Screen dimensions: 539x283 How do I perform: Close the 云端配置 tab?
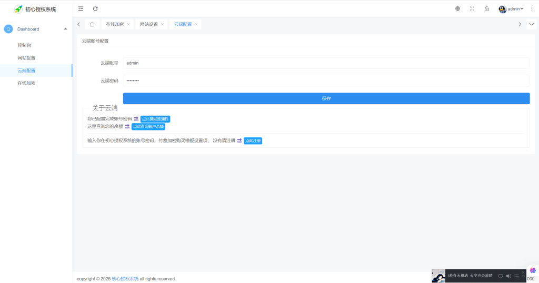[x=196, y=24]
